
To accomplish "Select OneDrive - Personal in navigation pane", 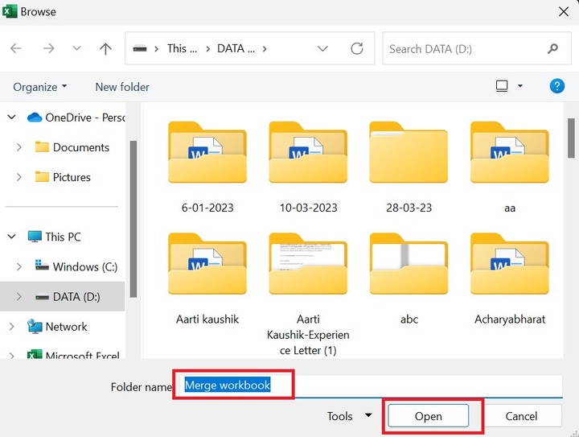I will (76, 117).
